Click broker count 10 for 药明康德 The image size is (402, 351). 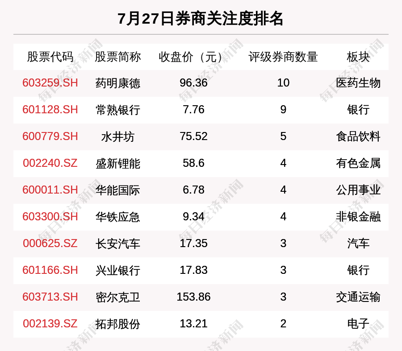tap(283, 83)
